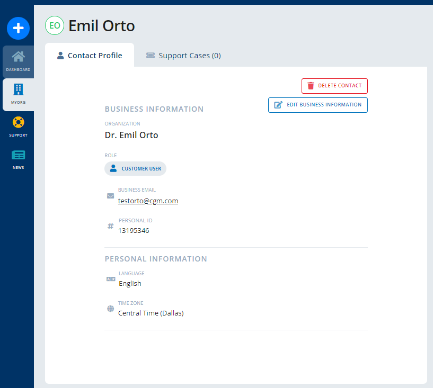Viewport: 433px width, 388px height.
Task: Click the Dr. Emil Orto organization name
Action: click(x=131, y=135)
